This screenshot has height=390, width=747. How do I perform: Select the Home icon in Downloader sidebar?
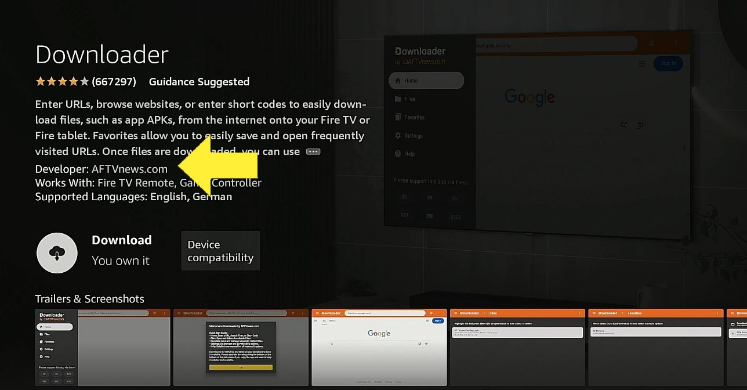[x=397, y=80]
